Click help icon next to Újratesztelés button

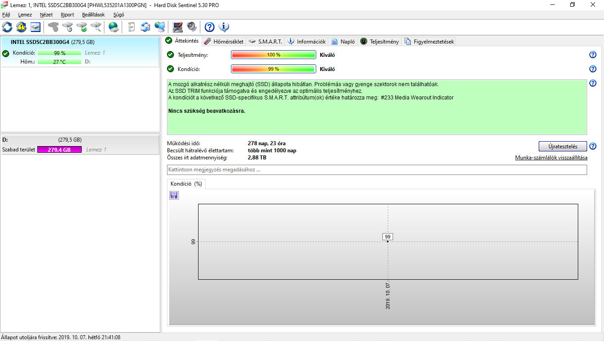coord(592,146)
